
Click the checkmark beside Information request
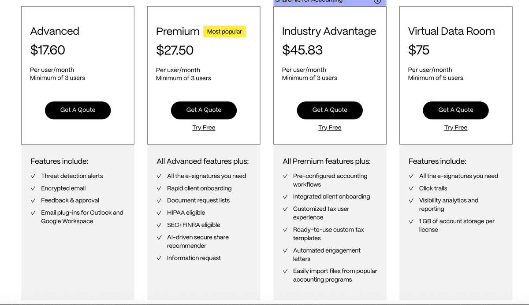click(x=159, y=258)
